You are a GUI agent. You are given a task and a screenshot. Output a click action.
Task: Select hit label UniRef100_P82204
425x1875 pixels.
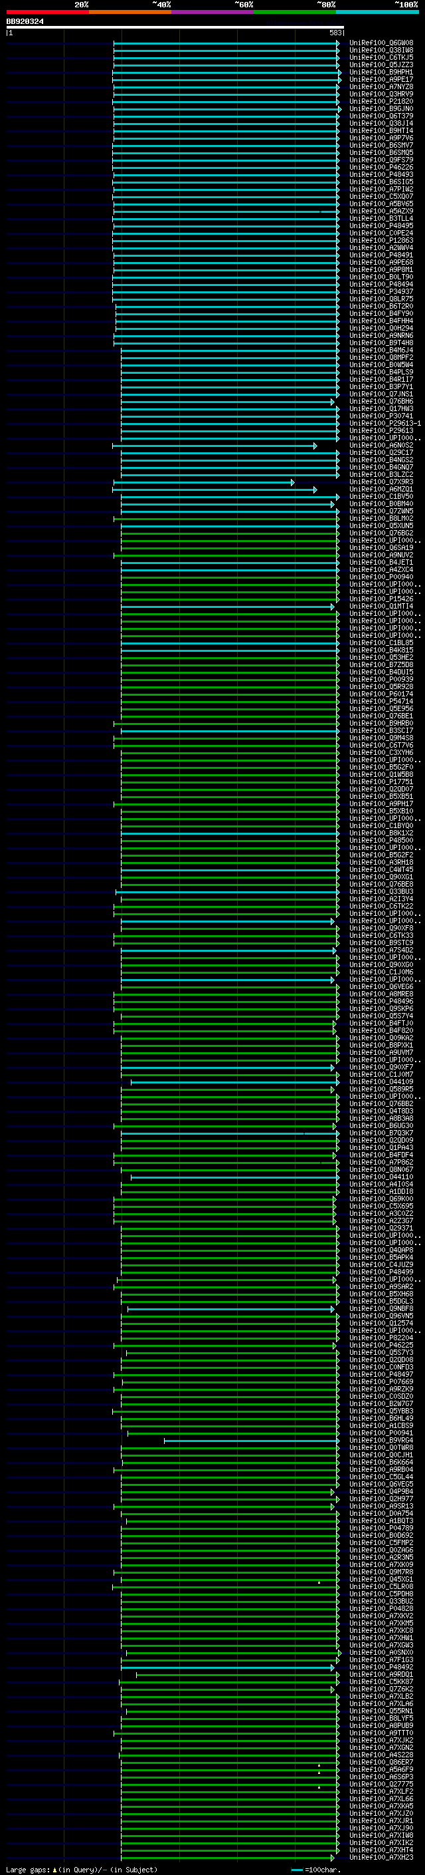(381, 1338)
